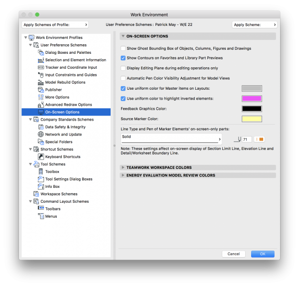Open Workspace Schemes tree item

(59, 194)
